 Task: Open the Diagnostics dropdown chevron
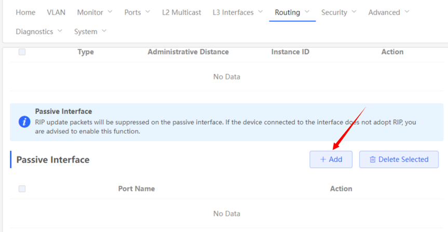(60, 31)
